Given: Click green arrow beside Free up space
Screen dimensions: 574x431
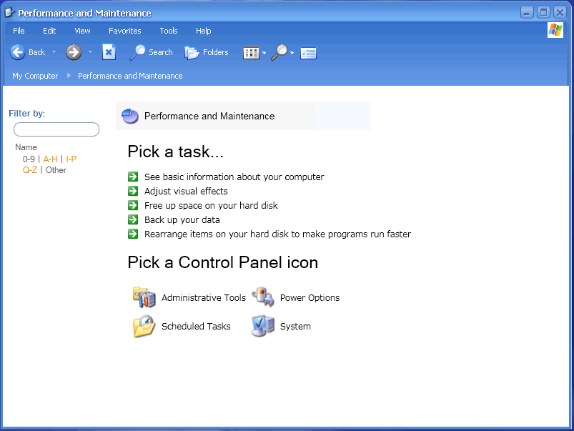Looking at the screenshot, I should tap(133, 205).
